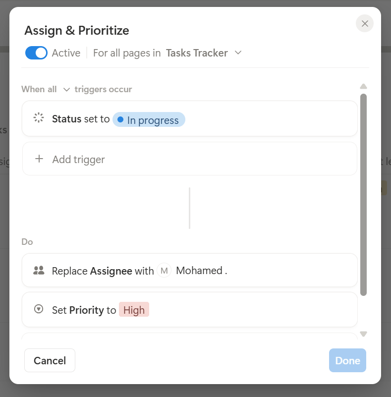Screen dimensions: 391x397
Task: Click the Priority select icon
Action: coord(39,309)
